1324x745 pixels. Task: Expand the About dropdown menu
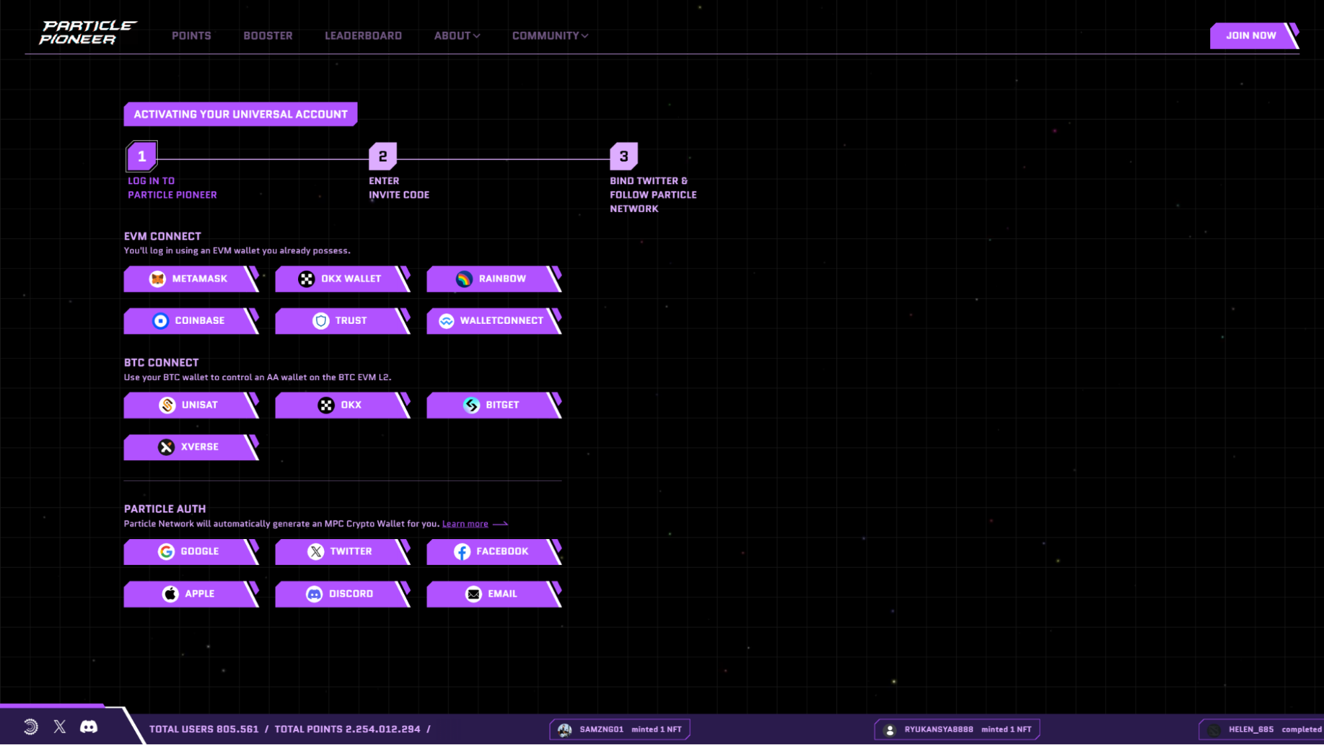[456, 36]
